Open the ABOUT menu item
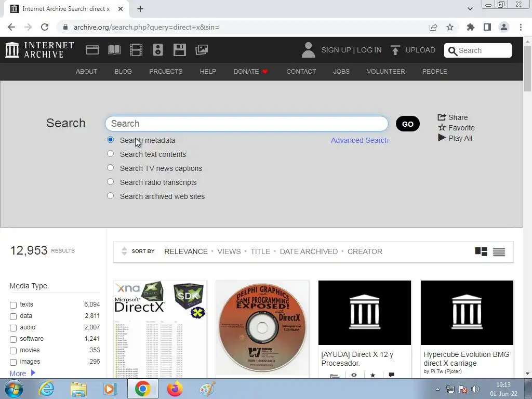 (87, 72)
